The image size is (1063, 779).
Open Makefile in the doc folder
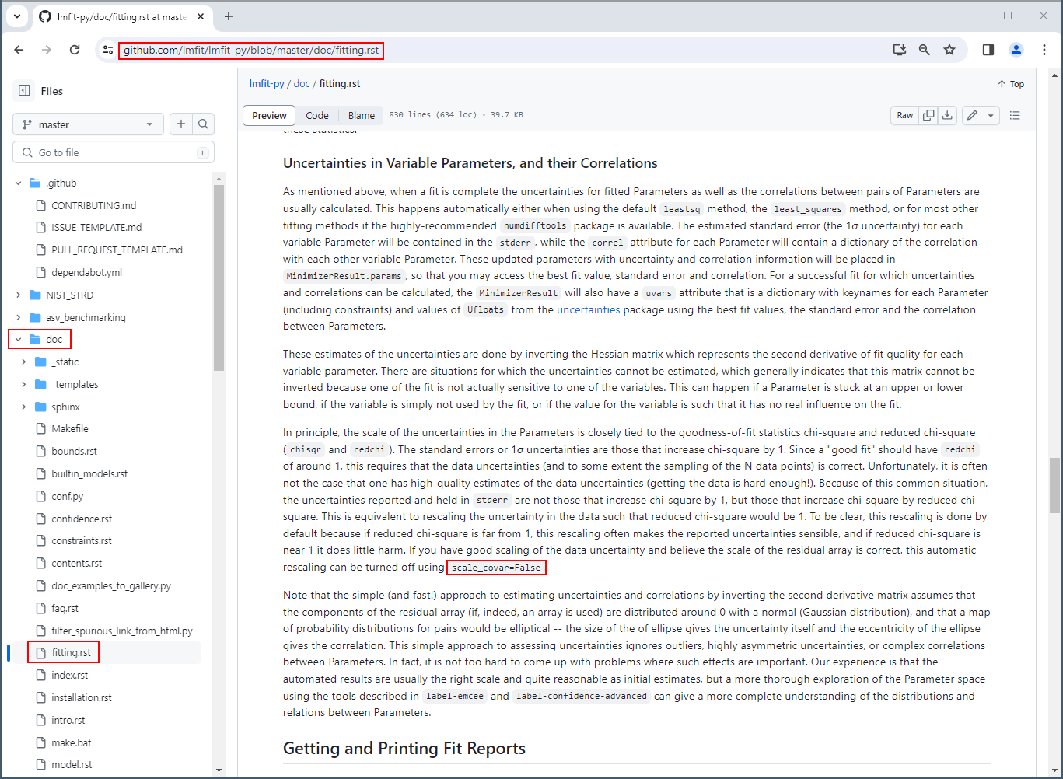click(x=70, y=429)
